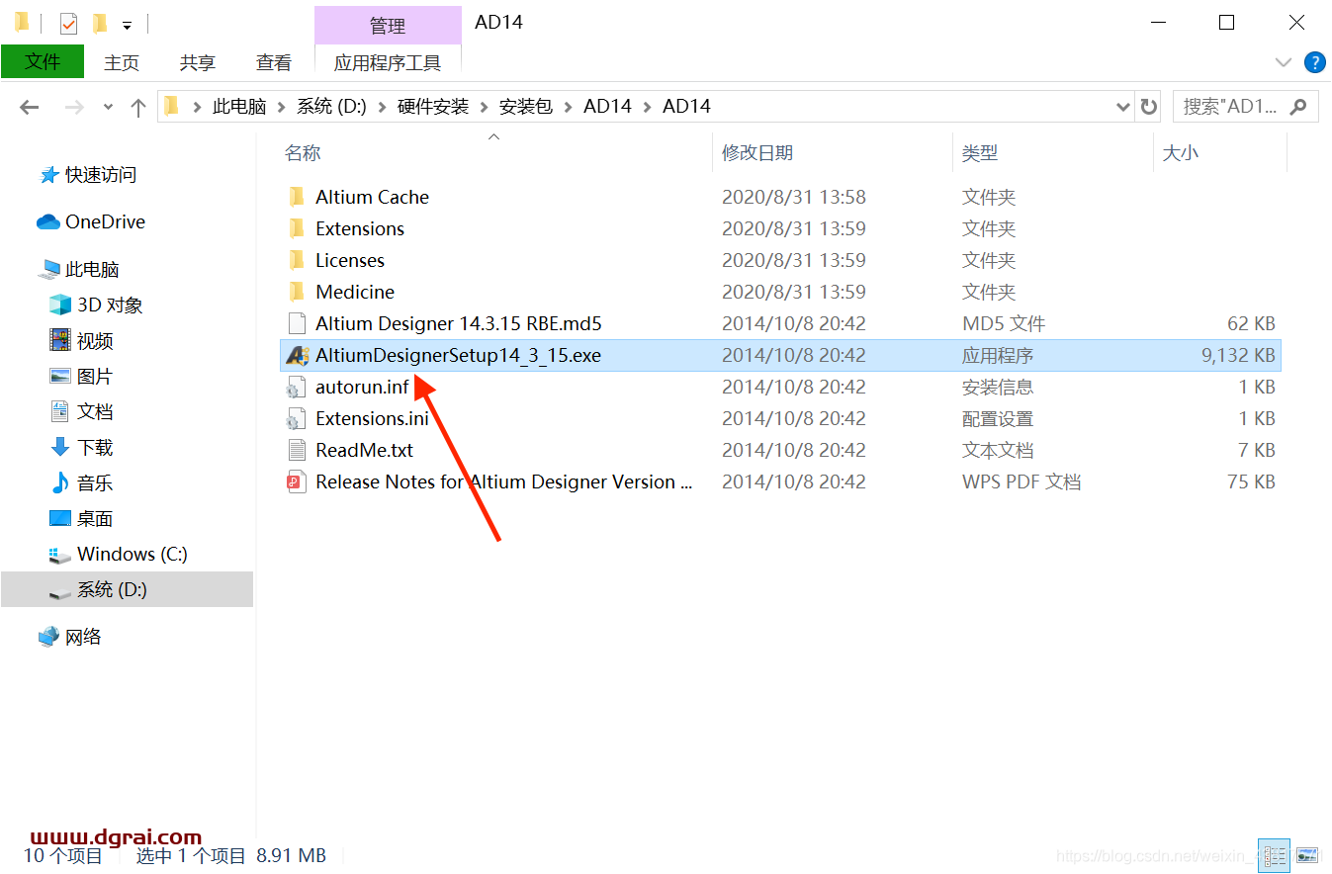Image resolution: width=1332 pixels, height=874 pixels.
Task: Expand chevron after 安装包 in breadcrumb
Action: pos(569,107)
